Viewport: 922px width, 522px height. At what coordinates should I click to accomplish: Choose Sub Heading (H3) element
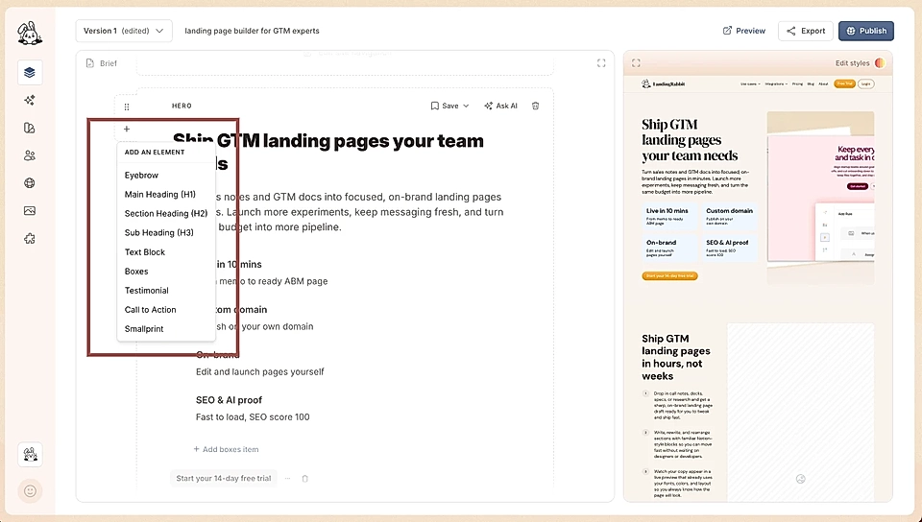[x=158, y=232]
